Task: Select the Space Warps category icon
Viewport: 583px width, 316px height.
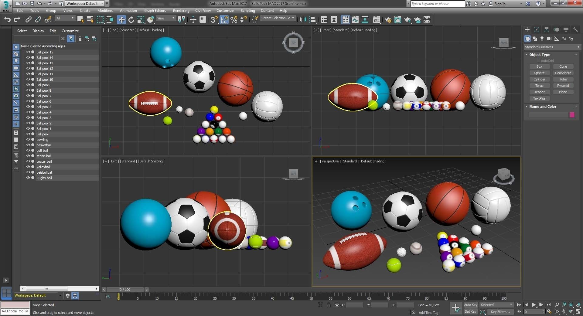Action: pyautogui.click(x=564, y=39)
